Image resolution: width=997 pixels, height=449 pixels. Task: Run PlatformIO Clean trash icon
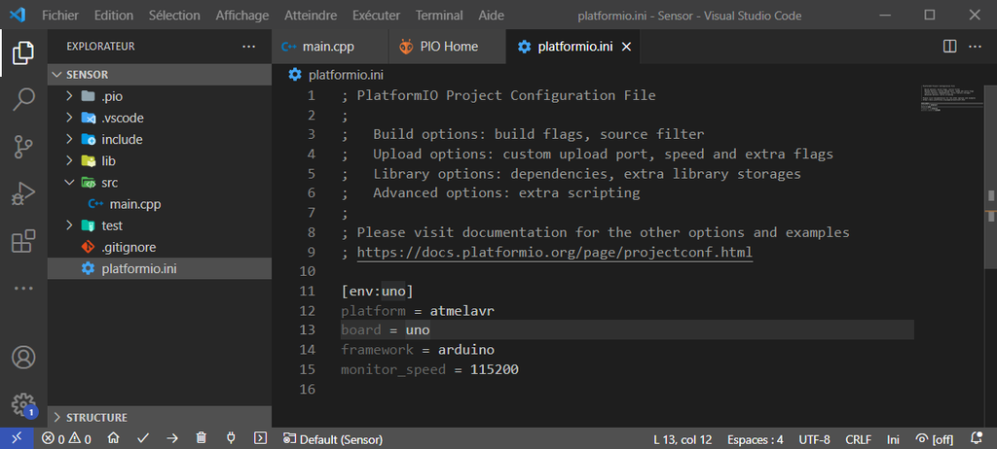tap(201, 438)
